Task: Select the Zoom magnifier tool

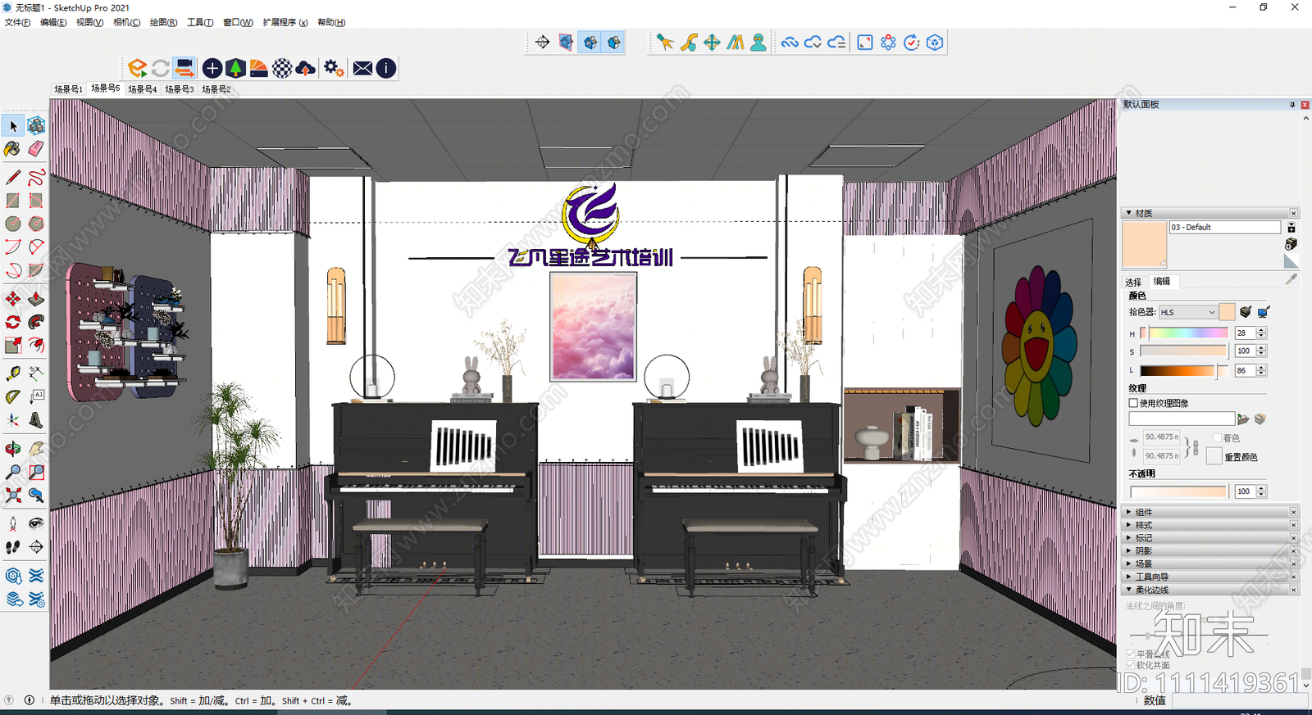Action: point(13,472)
